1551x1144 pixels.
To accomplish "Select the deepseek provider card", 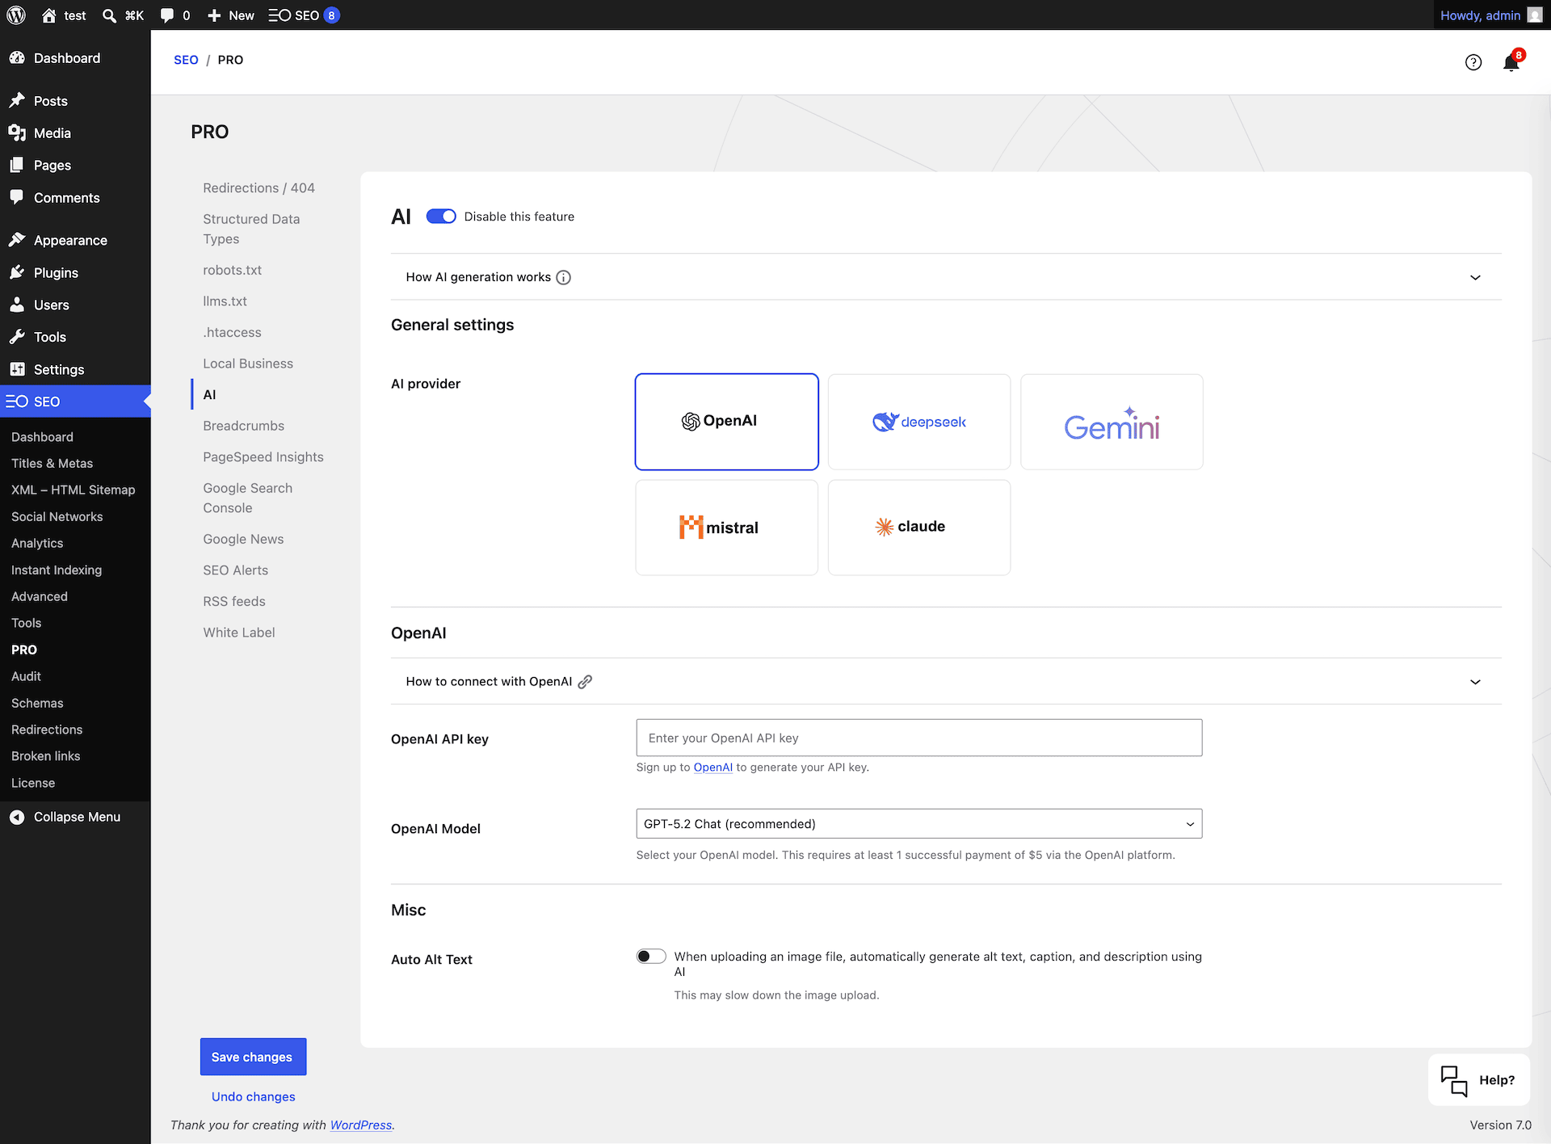I will click(x=918, y=421).
